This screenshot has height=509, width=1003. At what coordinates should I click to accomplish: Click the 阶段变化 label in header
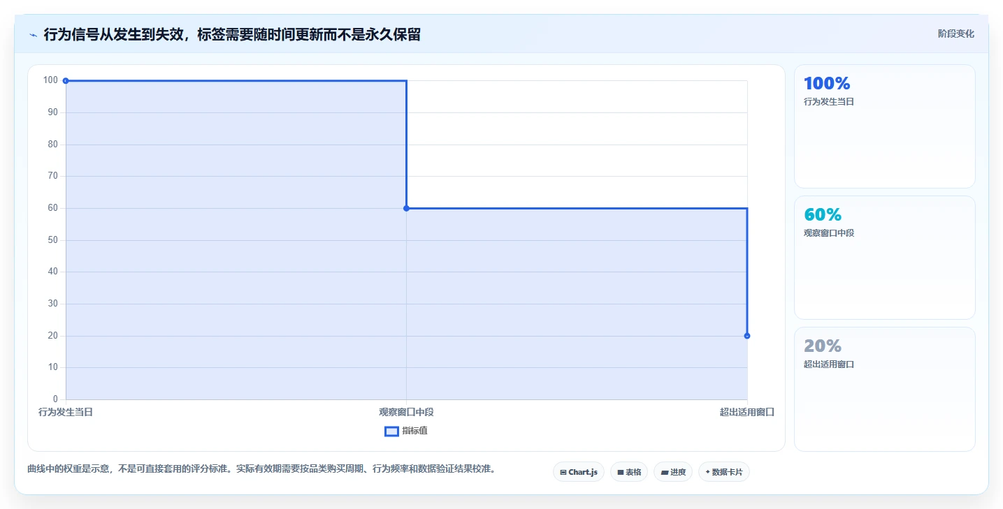955,34
